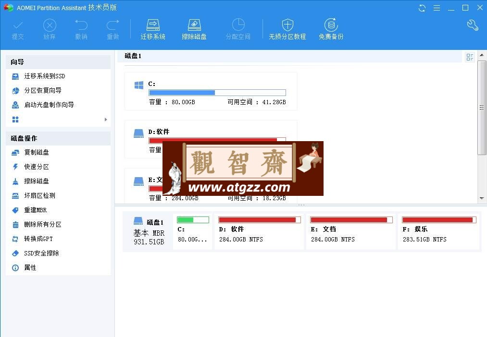
Task: Click the drive icon on D:软件 card
Action: pyautogui.click(x=138, y=133)
